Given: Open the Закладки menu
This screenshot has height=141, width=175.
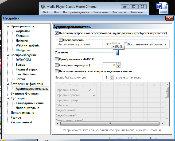Looking at the screenshot, I should pyautogui.click(x=119, y=12).
